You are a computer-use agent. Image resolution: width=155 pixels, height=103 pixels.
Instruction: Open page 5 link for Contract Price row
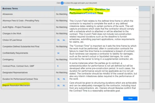tap(58, 66)
